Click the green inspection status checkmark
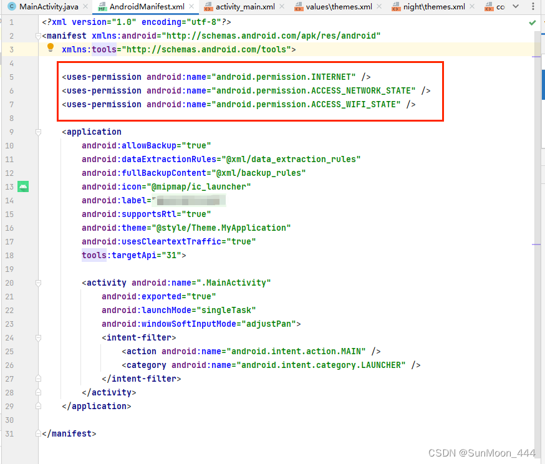The height and width of the screenshot is (464, 545). point(532,22)
